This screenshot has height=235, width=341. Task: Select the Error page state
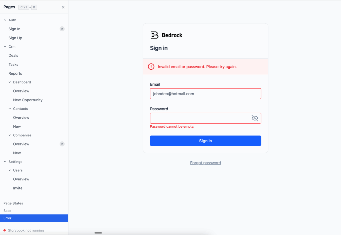7,218
